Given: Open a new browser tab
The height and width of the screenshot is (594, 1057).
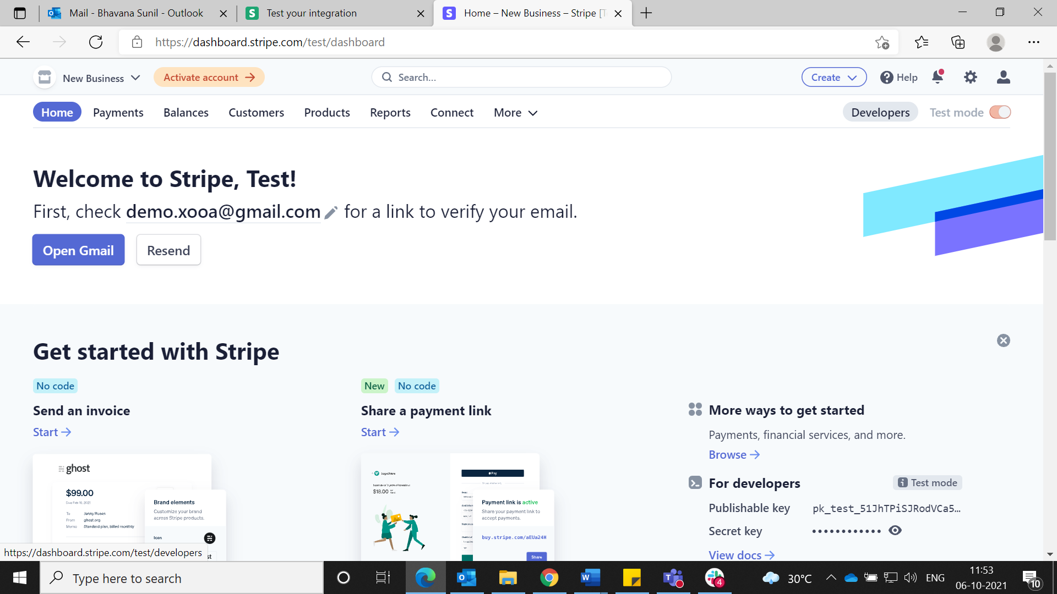Looking at the screenshot, I should pyautogui.click(x=646, y=13).
